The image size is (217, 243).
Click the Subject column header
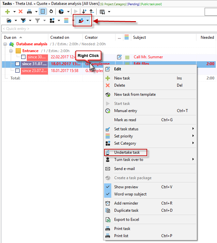pyautogui.click(x=140, y=37)
